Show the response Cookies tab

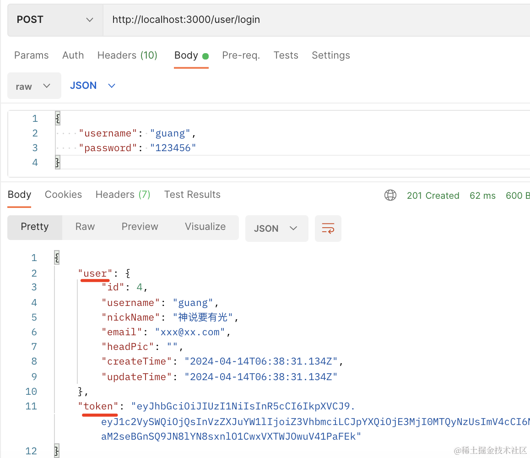63,195
